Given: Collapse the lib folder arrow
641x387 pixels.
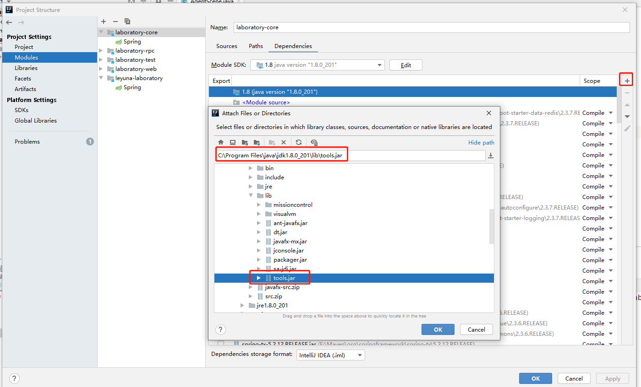Looking at the screenshot, I should point(251,196).
